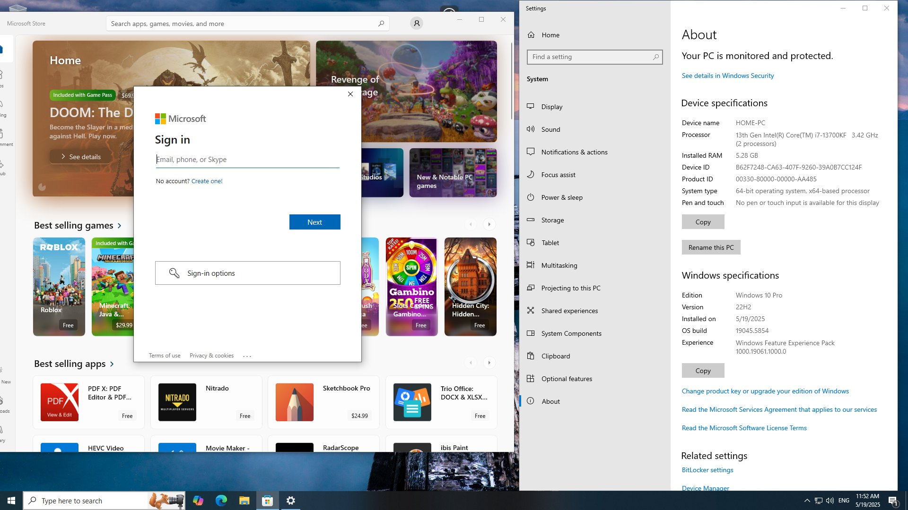This screenshot has width=908, height=510.
Task: Click the Microsoft Store user profile icon
Action: (x=416, y=23)
